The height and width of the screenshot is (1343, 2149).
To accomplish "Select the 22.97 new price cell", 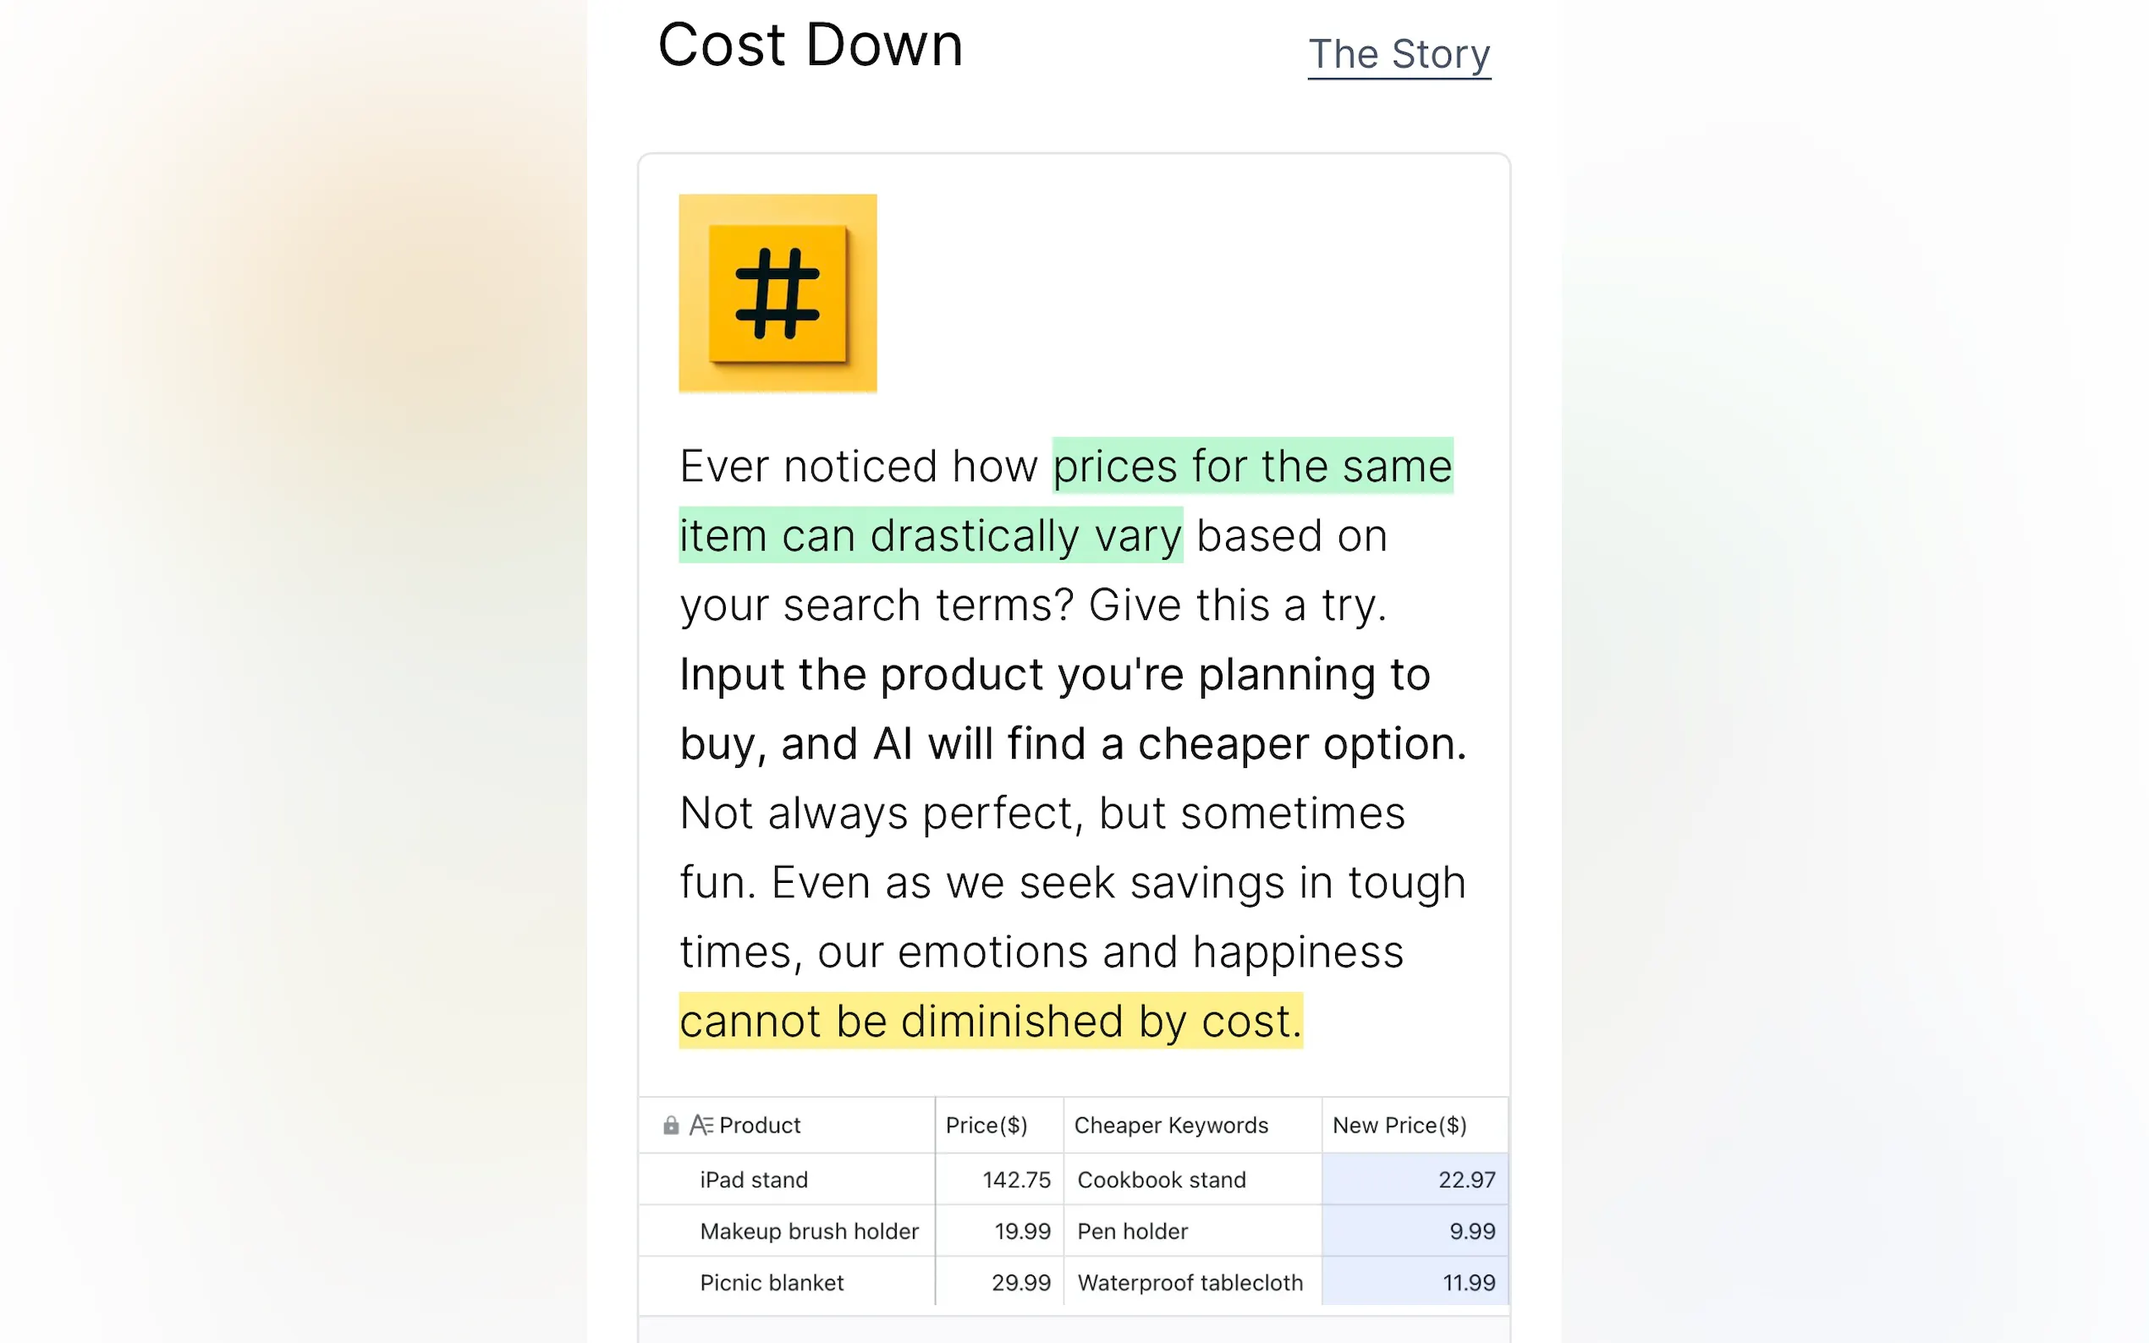I will point(1467,1180).
